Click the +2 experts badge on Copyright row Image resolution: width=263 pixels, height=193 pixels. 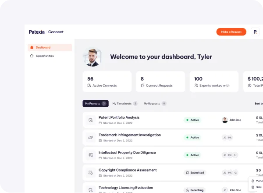click(x=235, y=173)
